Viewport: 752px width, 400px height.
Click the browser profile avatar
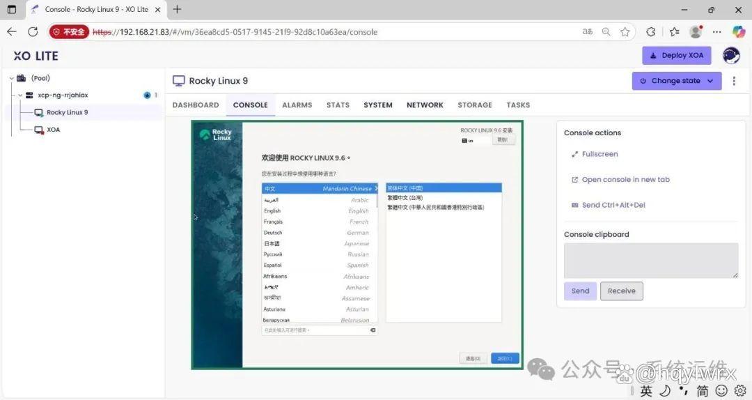[696, 31]
